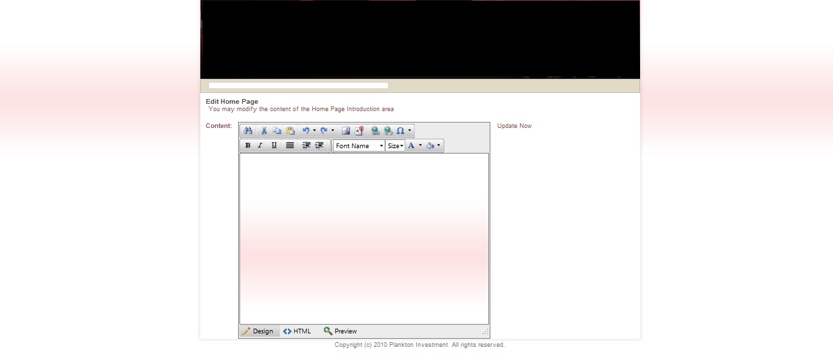Image resolution: width=833 pixels, height=361 pixels.
Task: Insert symbol using the Omega icon
Action: pyautogui.click(x=400, y=131)
